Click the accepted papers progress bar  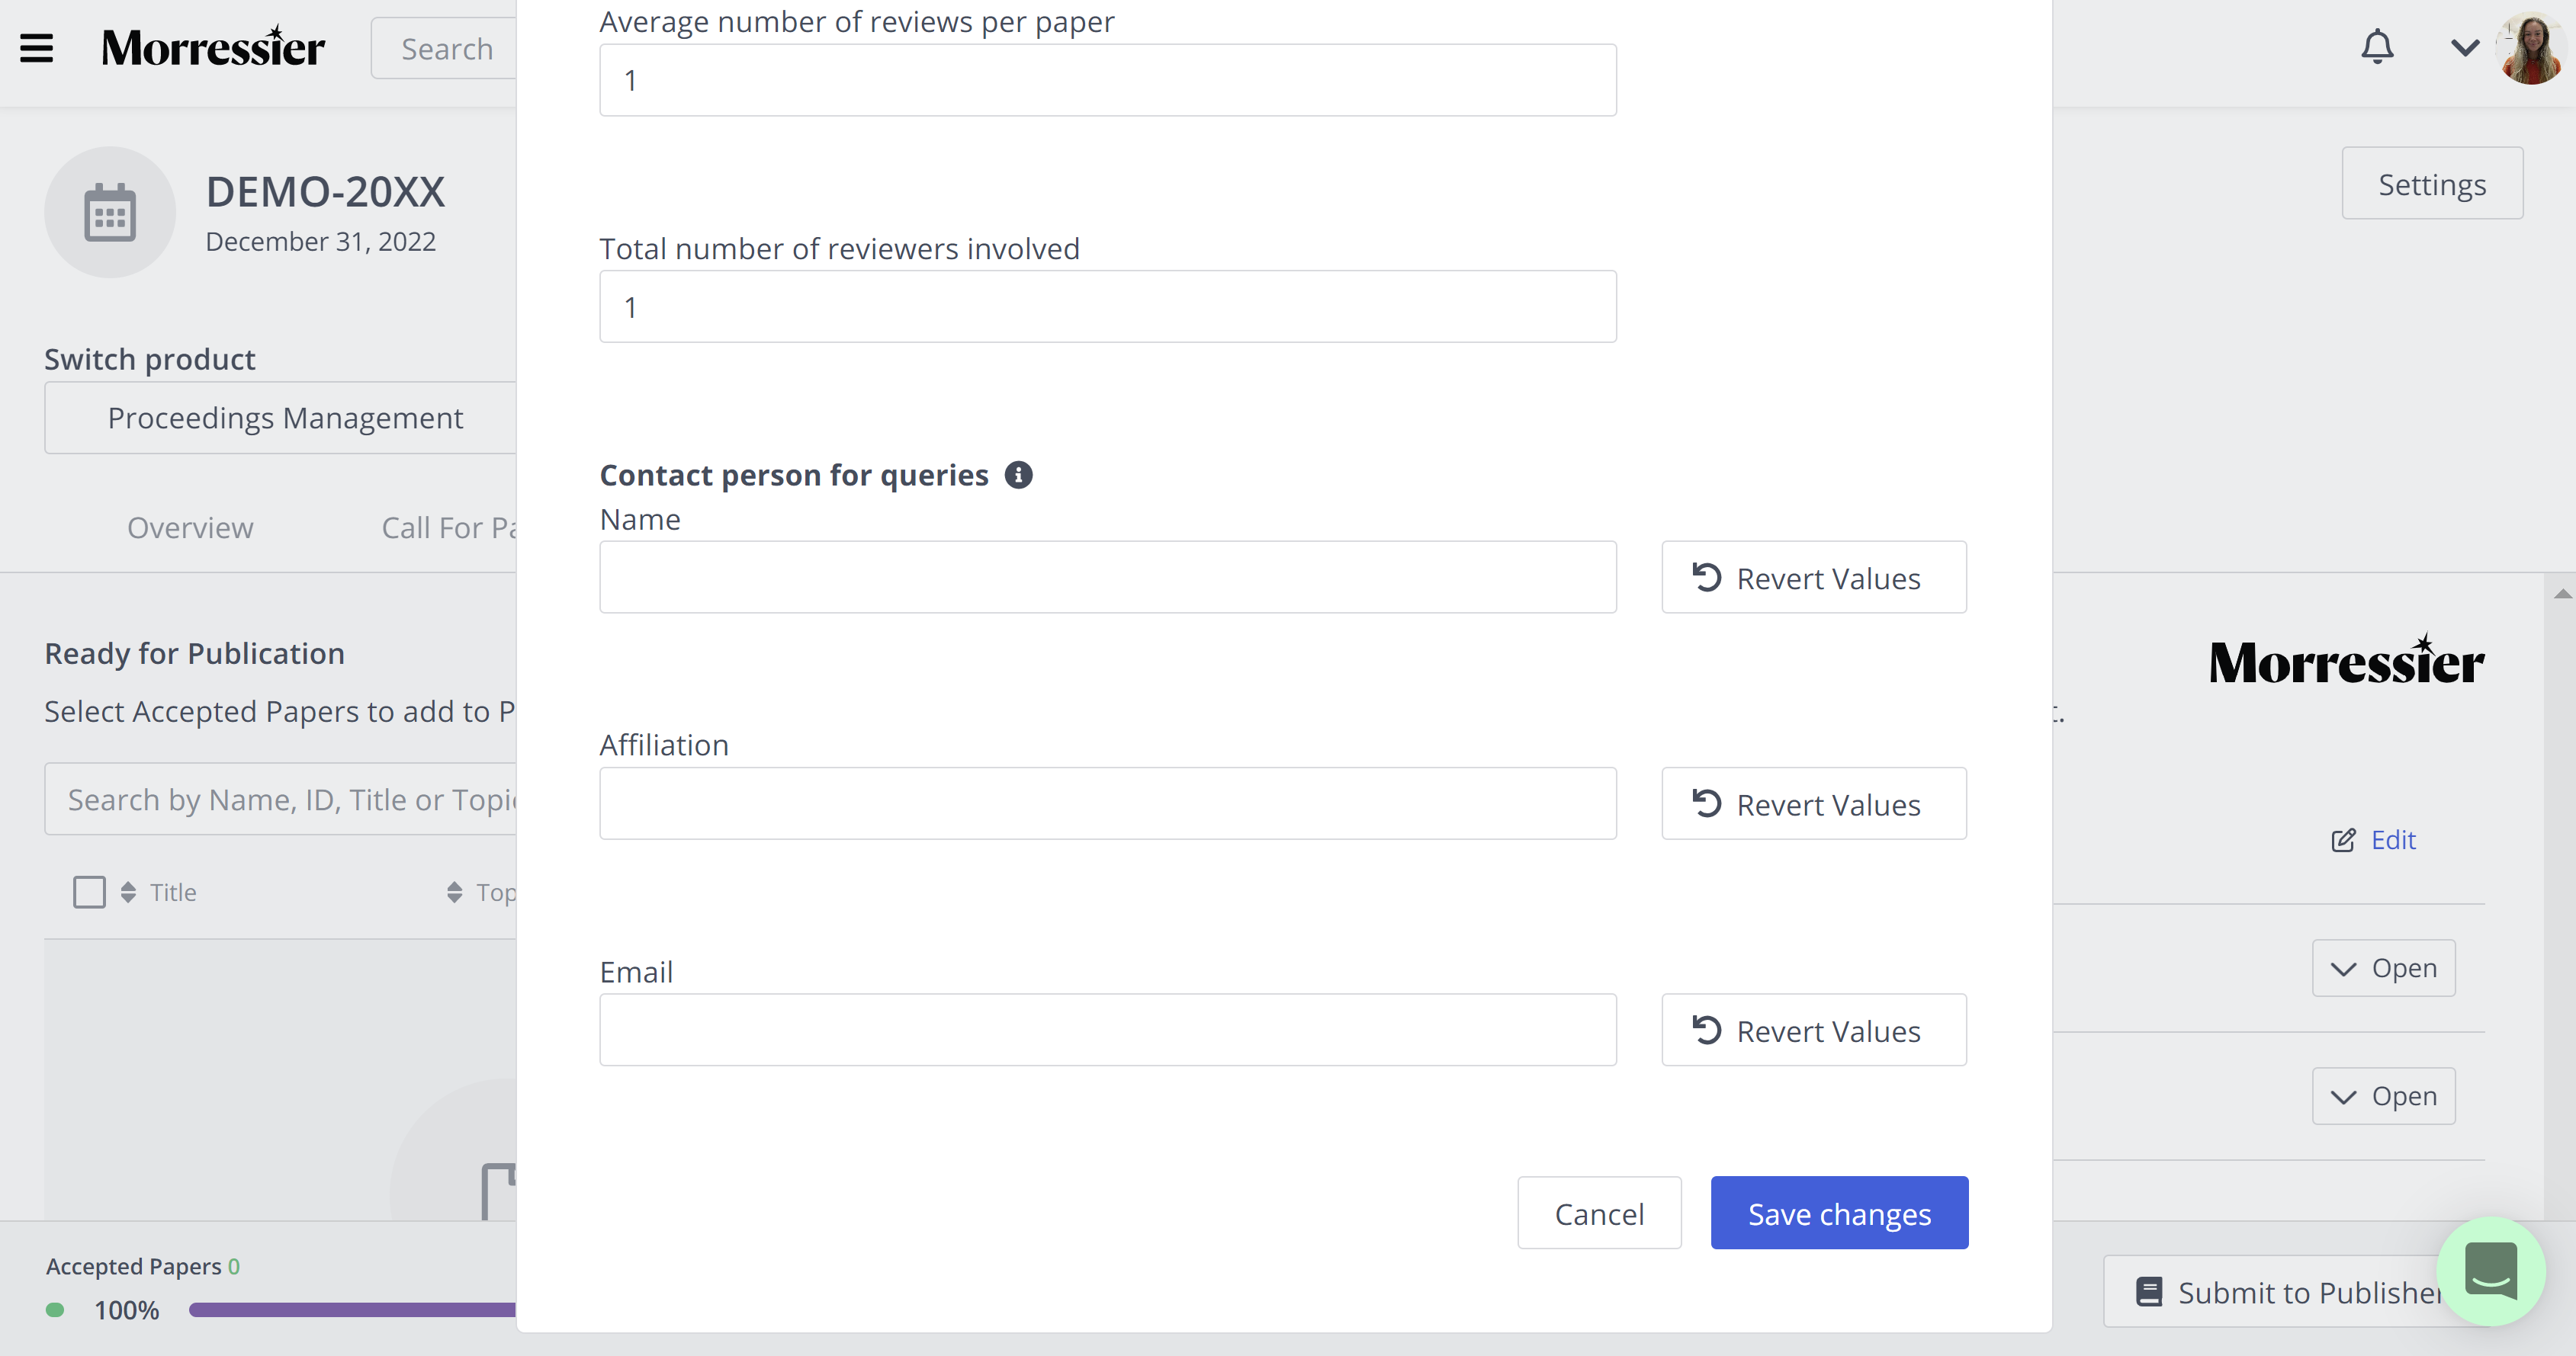click(x=352, y=1309)
